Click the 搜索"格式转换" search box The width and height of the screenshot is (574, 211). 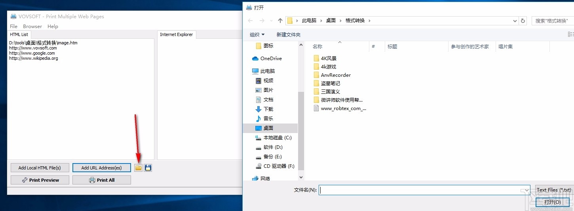coord(553,21)
